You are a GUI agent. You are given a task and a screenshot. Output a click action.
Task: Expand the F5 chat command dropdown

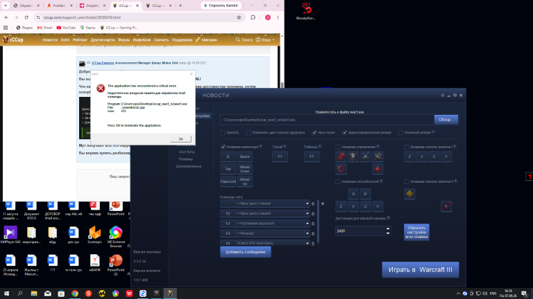pyautogui.click(x=307, y=243)
